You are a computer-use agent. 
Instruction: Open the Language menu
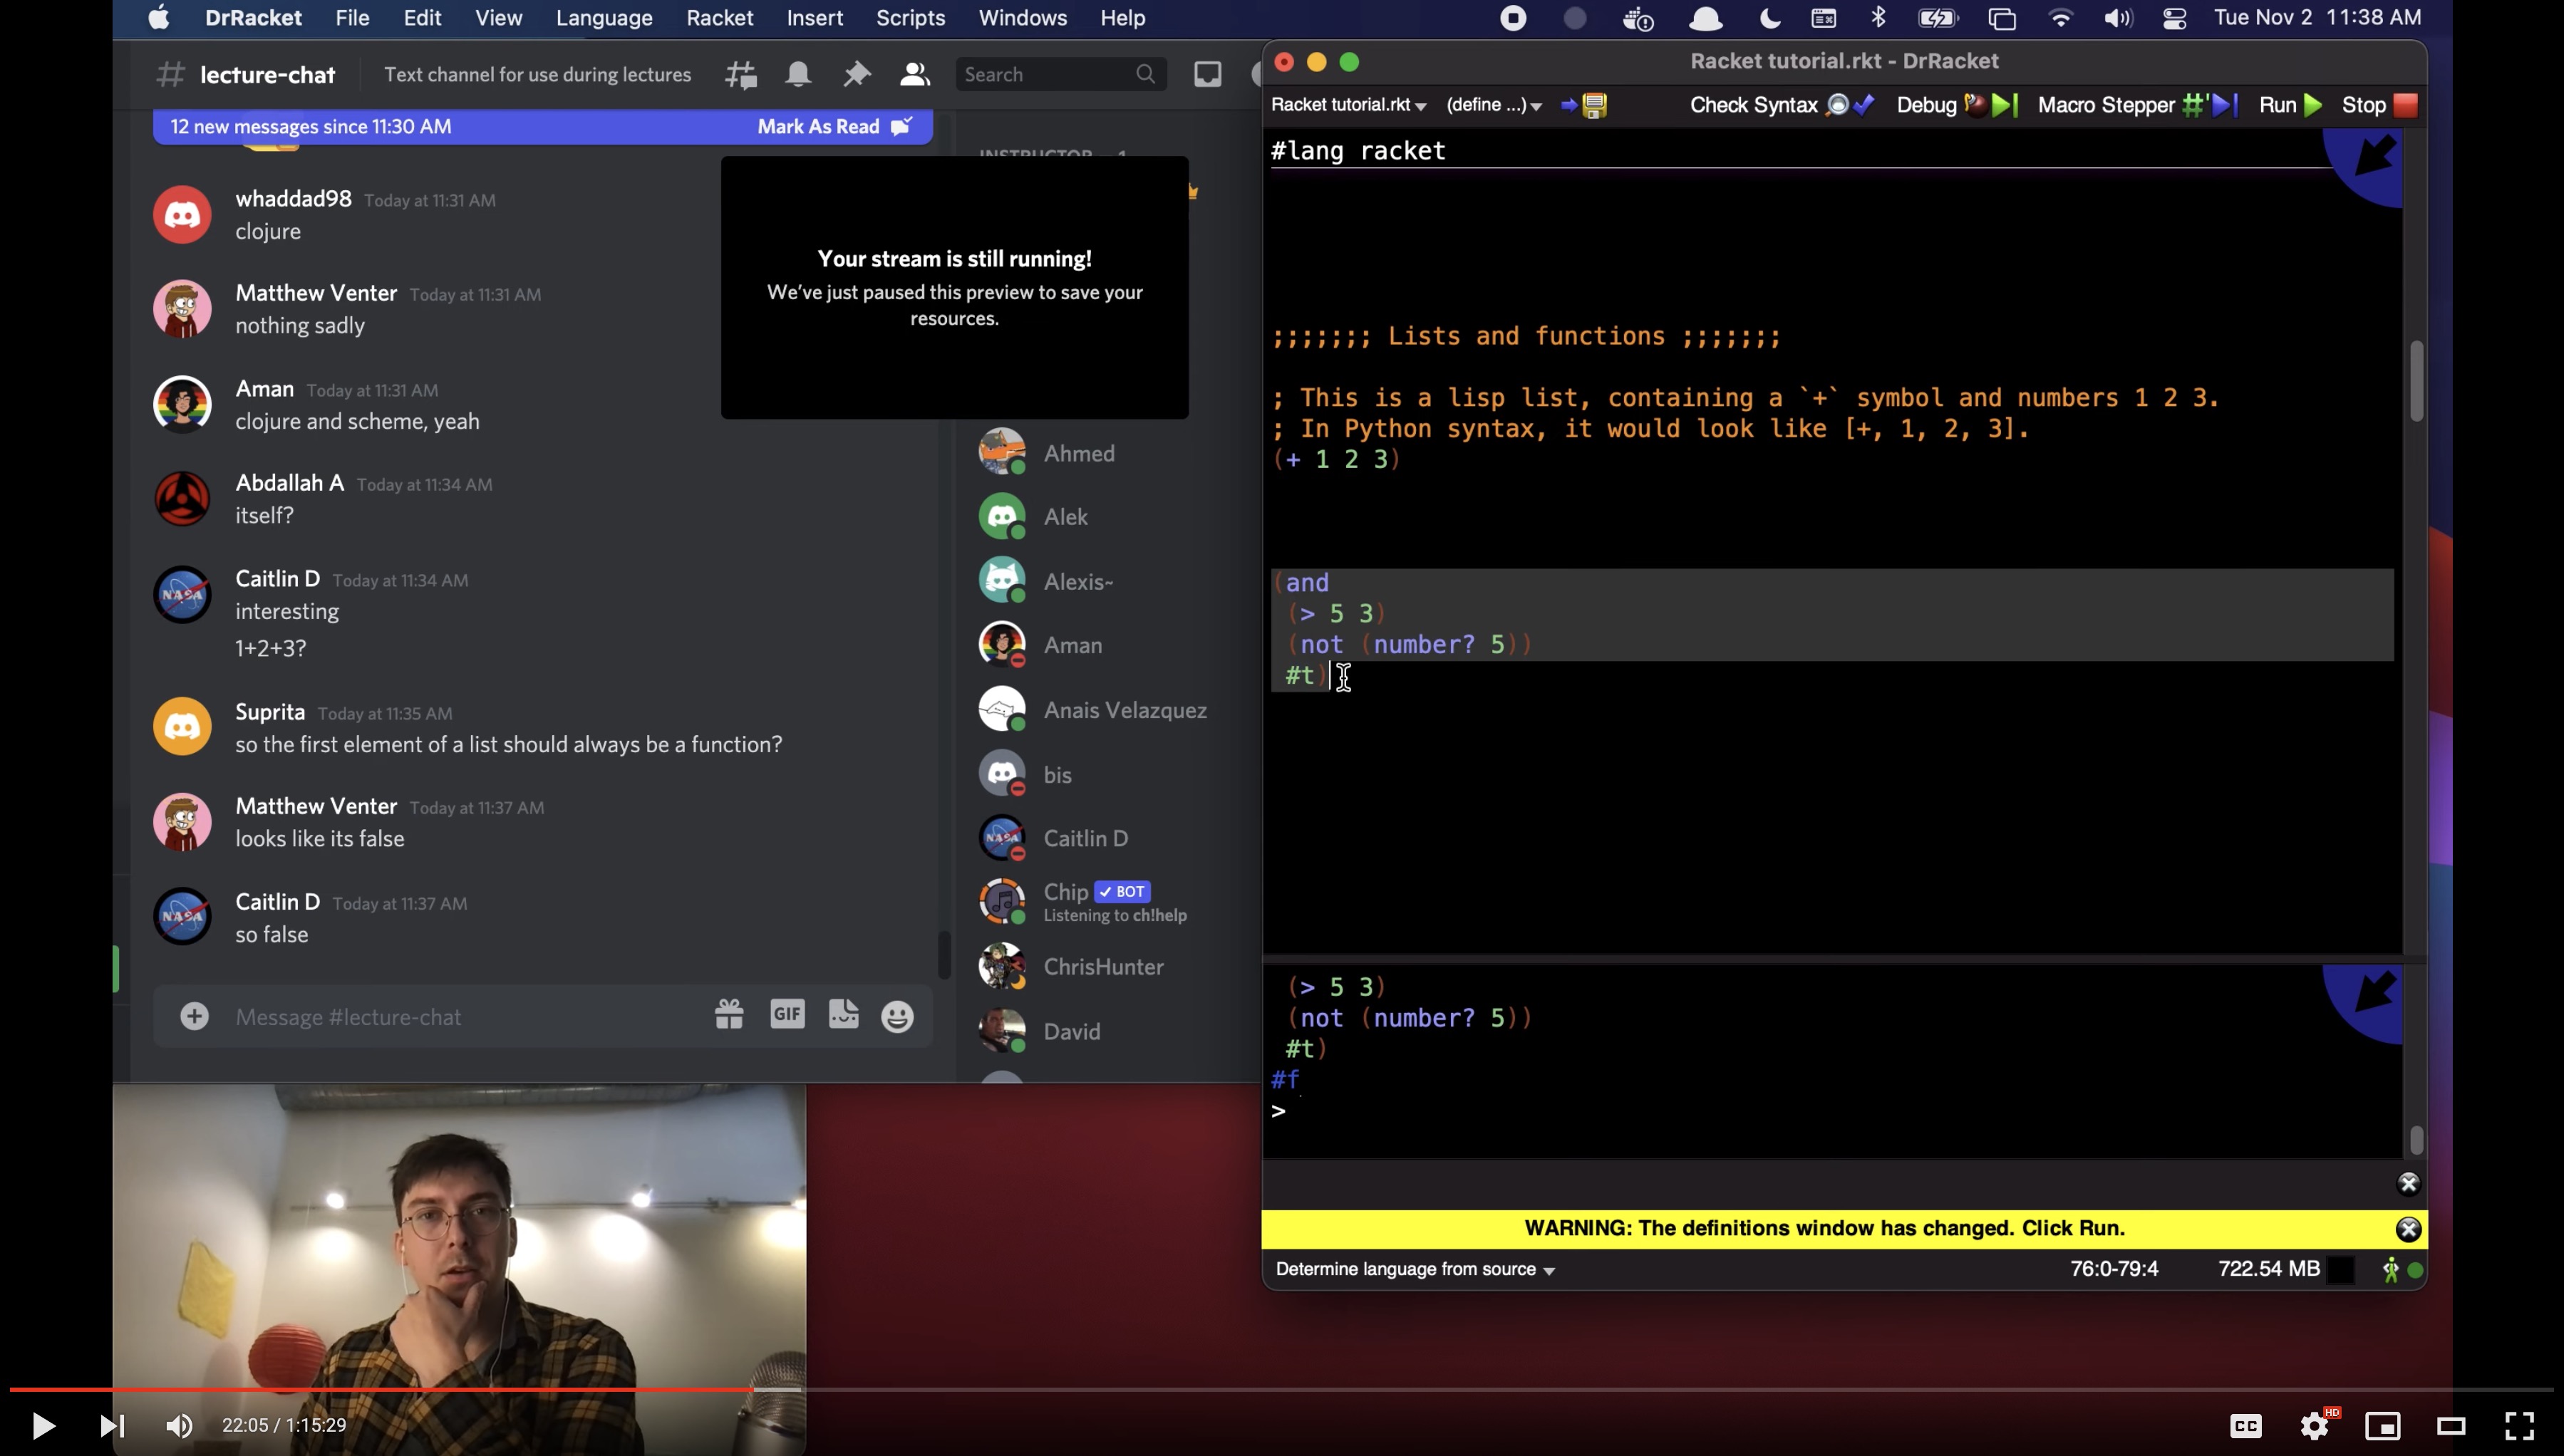pos(604,18)
